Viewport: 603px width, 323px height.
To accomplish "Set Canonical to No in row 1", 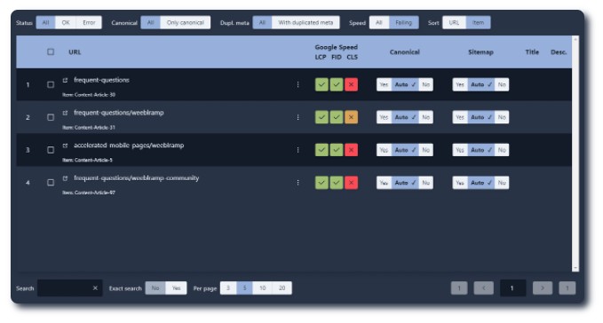I will [425, 84].
